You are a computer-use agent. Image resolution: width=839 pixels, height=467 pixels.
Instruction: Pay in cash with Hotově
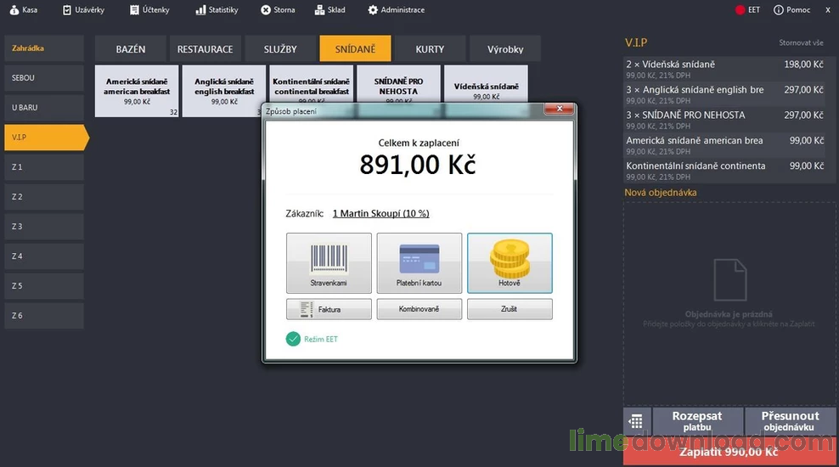tap(510, 262)
